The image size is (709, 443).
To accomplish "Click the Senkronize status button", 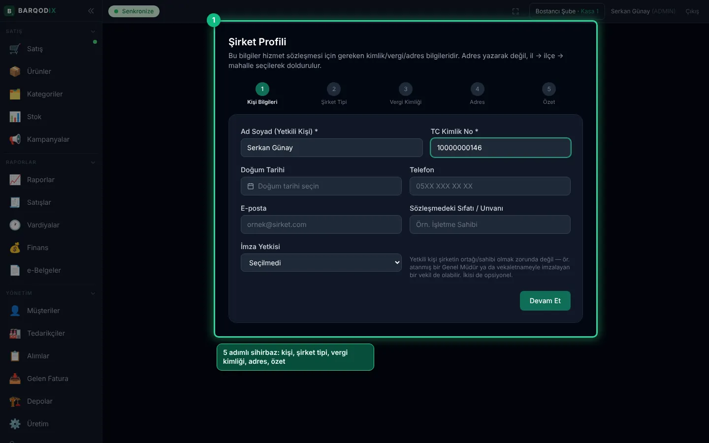I will pyautogui.click(x=134, y=11).
